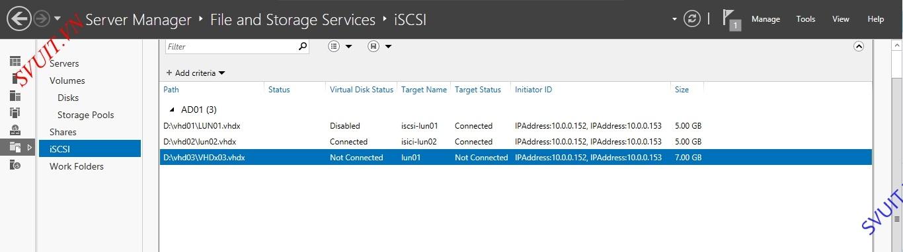The width and height of the screenshot is (903, 252).
Task: Select Storage Pools in the navigation
Action: point(86,115)
